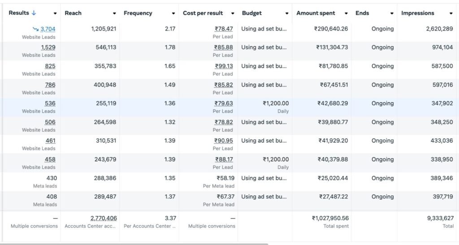Open the ₹99.13 cost per lead link
This screenshot has width=459, height=245.
224,66
